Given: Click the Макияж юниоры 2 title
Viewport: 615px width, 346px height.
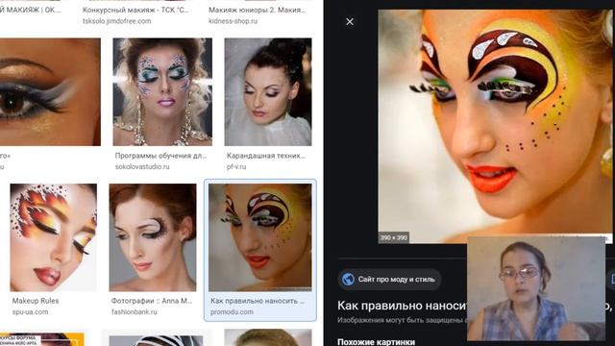Looking at the screenshot, I should click(x=257, y=10).
